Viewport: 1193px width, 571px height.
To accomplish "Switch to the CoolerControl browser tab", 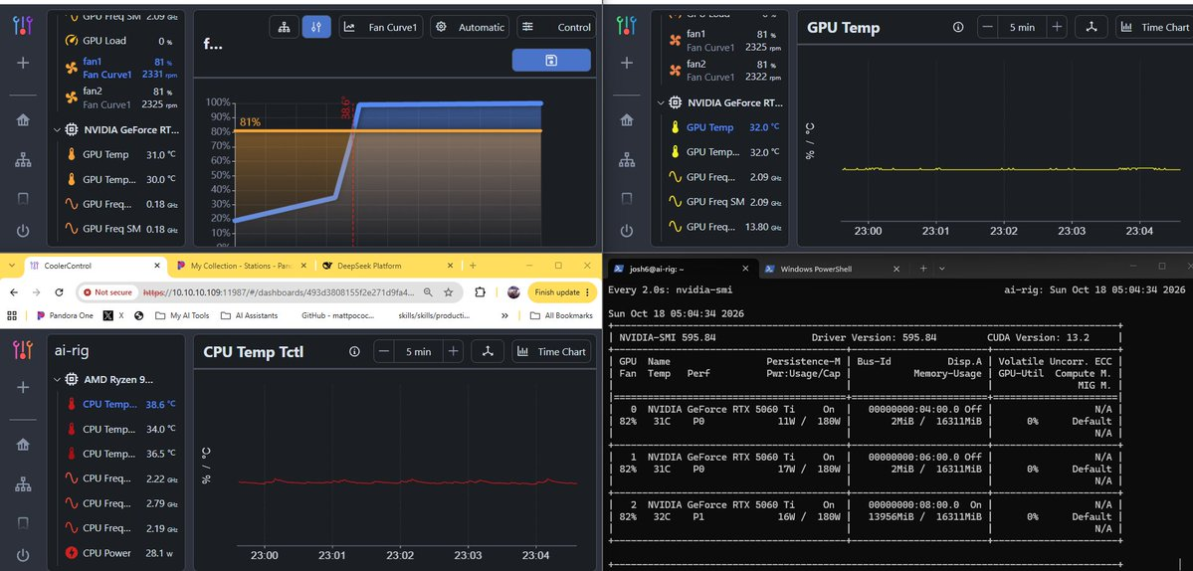I will pos(96,266).
